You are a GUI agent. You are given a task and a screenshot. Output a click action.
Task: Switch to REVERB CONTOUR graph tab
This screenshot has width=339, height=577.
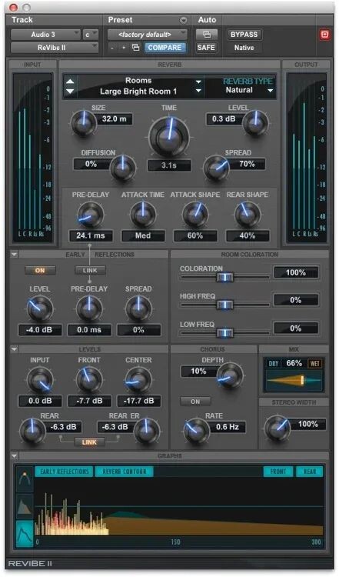point(125,472)
